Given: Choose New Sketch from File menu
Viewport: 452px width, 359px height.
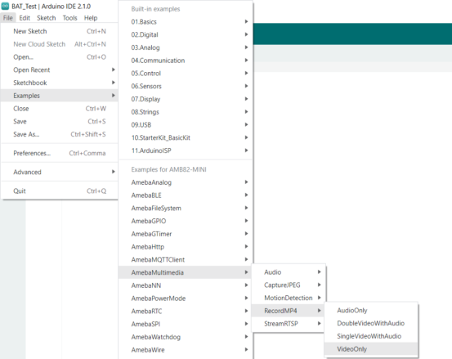Looking at the screenshot, I should click(x=60, y=31).
